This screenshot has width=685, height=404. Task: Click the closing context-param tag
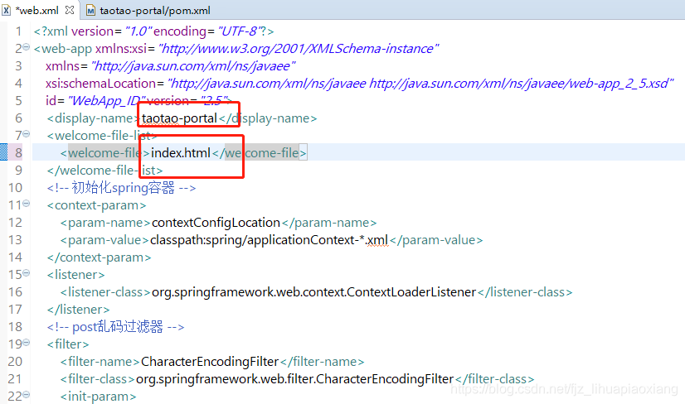pos(100,257)
